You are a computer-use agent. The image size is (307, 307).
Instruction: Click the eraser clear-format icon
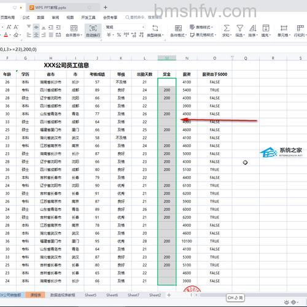(x=16, y=35)
